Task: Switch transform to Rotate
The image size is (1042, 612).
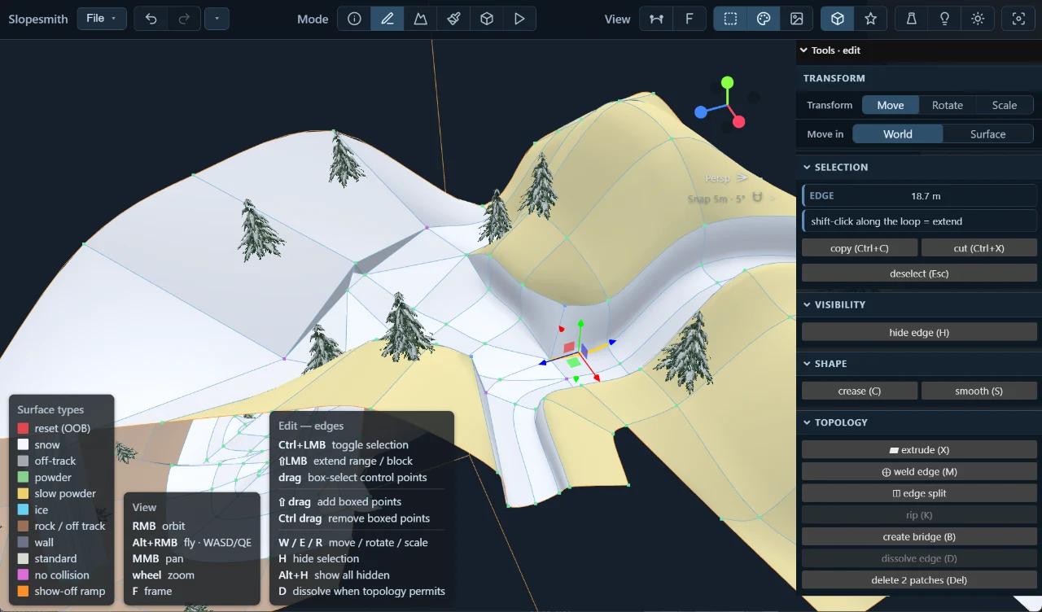Action: (948, 105)
